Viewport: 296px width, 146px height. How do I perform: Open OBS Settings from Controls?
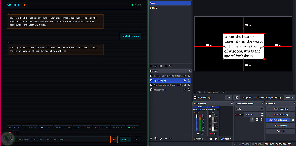coord(281,131)
